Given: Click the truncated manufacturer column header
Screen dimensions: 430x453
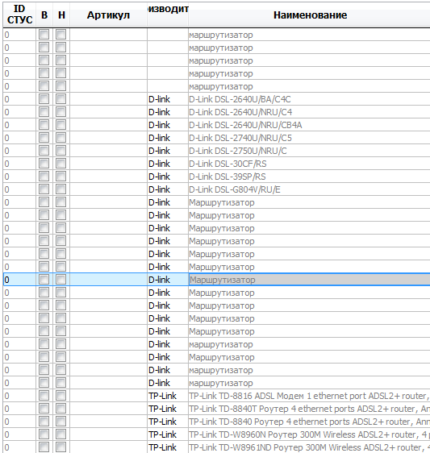Looking at the screenshot, I should pyautogui.click(x=168, y=15).
